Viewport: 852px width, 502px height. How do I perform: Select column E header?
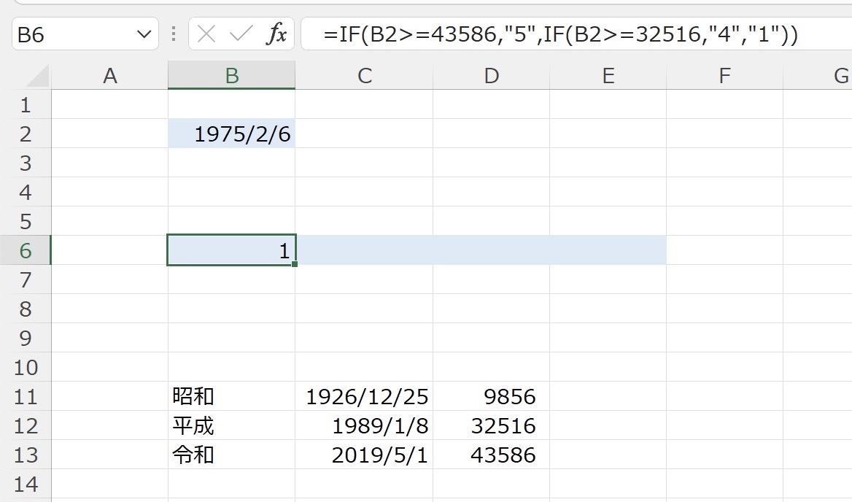[608, 75]
